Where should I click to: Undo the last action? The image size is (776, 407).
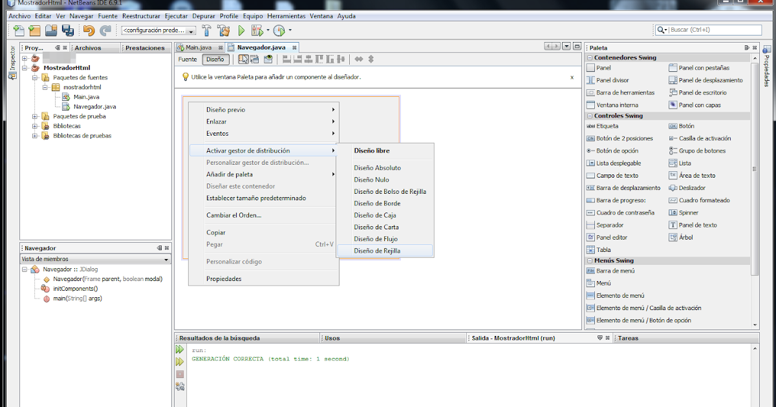pyautogui.click(x=86, y=30)
